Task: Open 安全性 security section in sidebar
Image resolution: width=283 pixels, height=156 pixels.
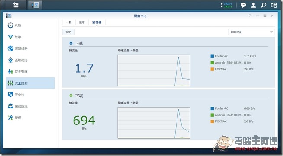Action: coord(30,95)
